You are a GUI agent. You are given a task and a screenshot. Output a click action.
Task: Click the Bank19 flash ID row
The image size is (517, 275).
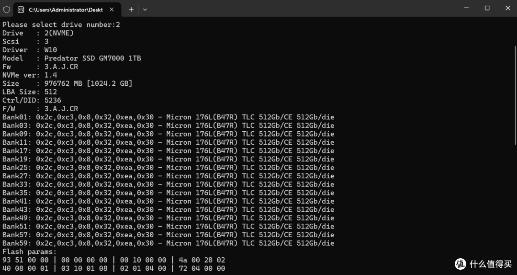pyautogui.click(x=168, y=159)
